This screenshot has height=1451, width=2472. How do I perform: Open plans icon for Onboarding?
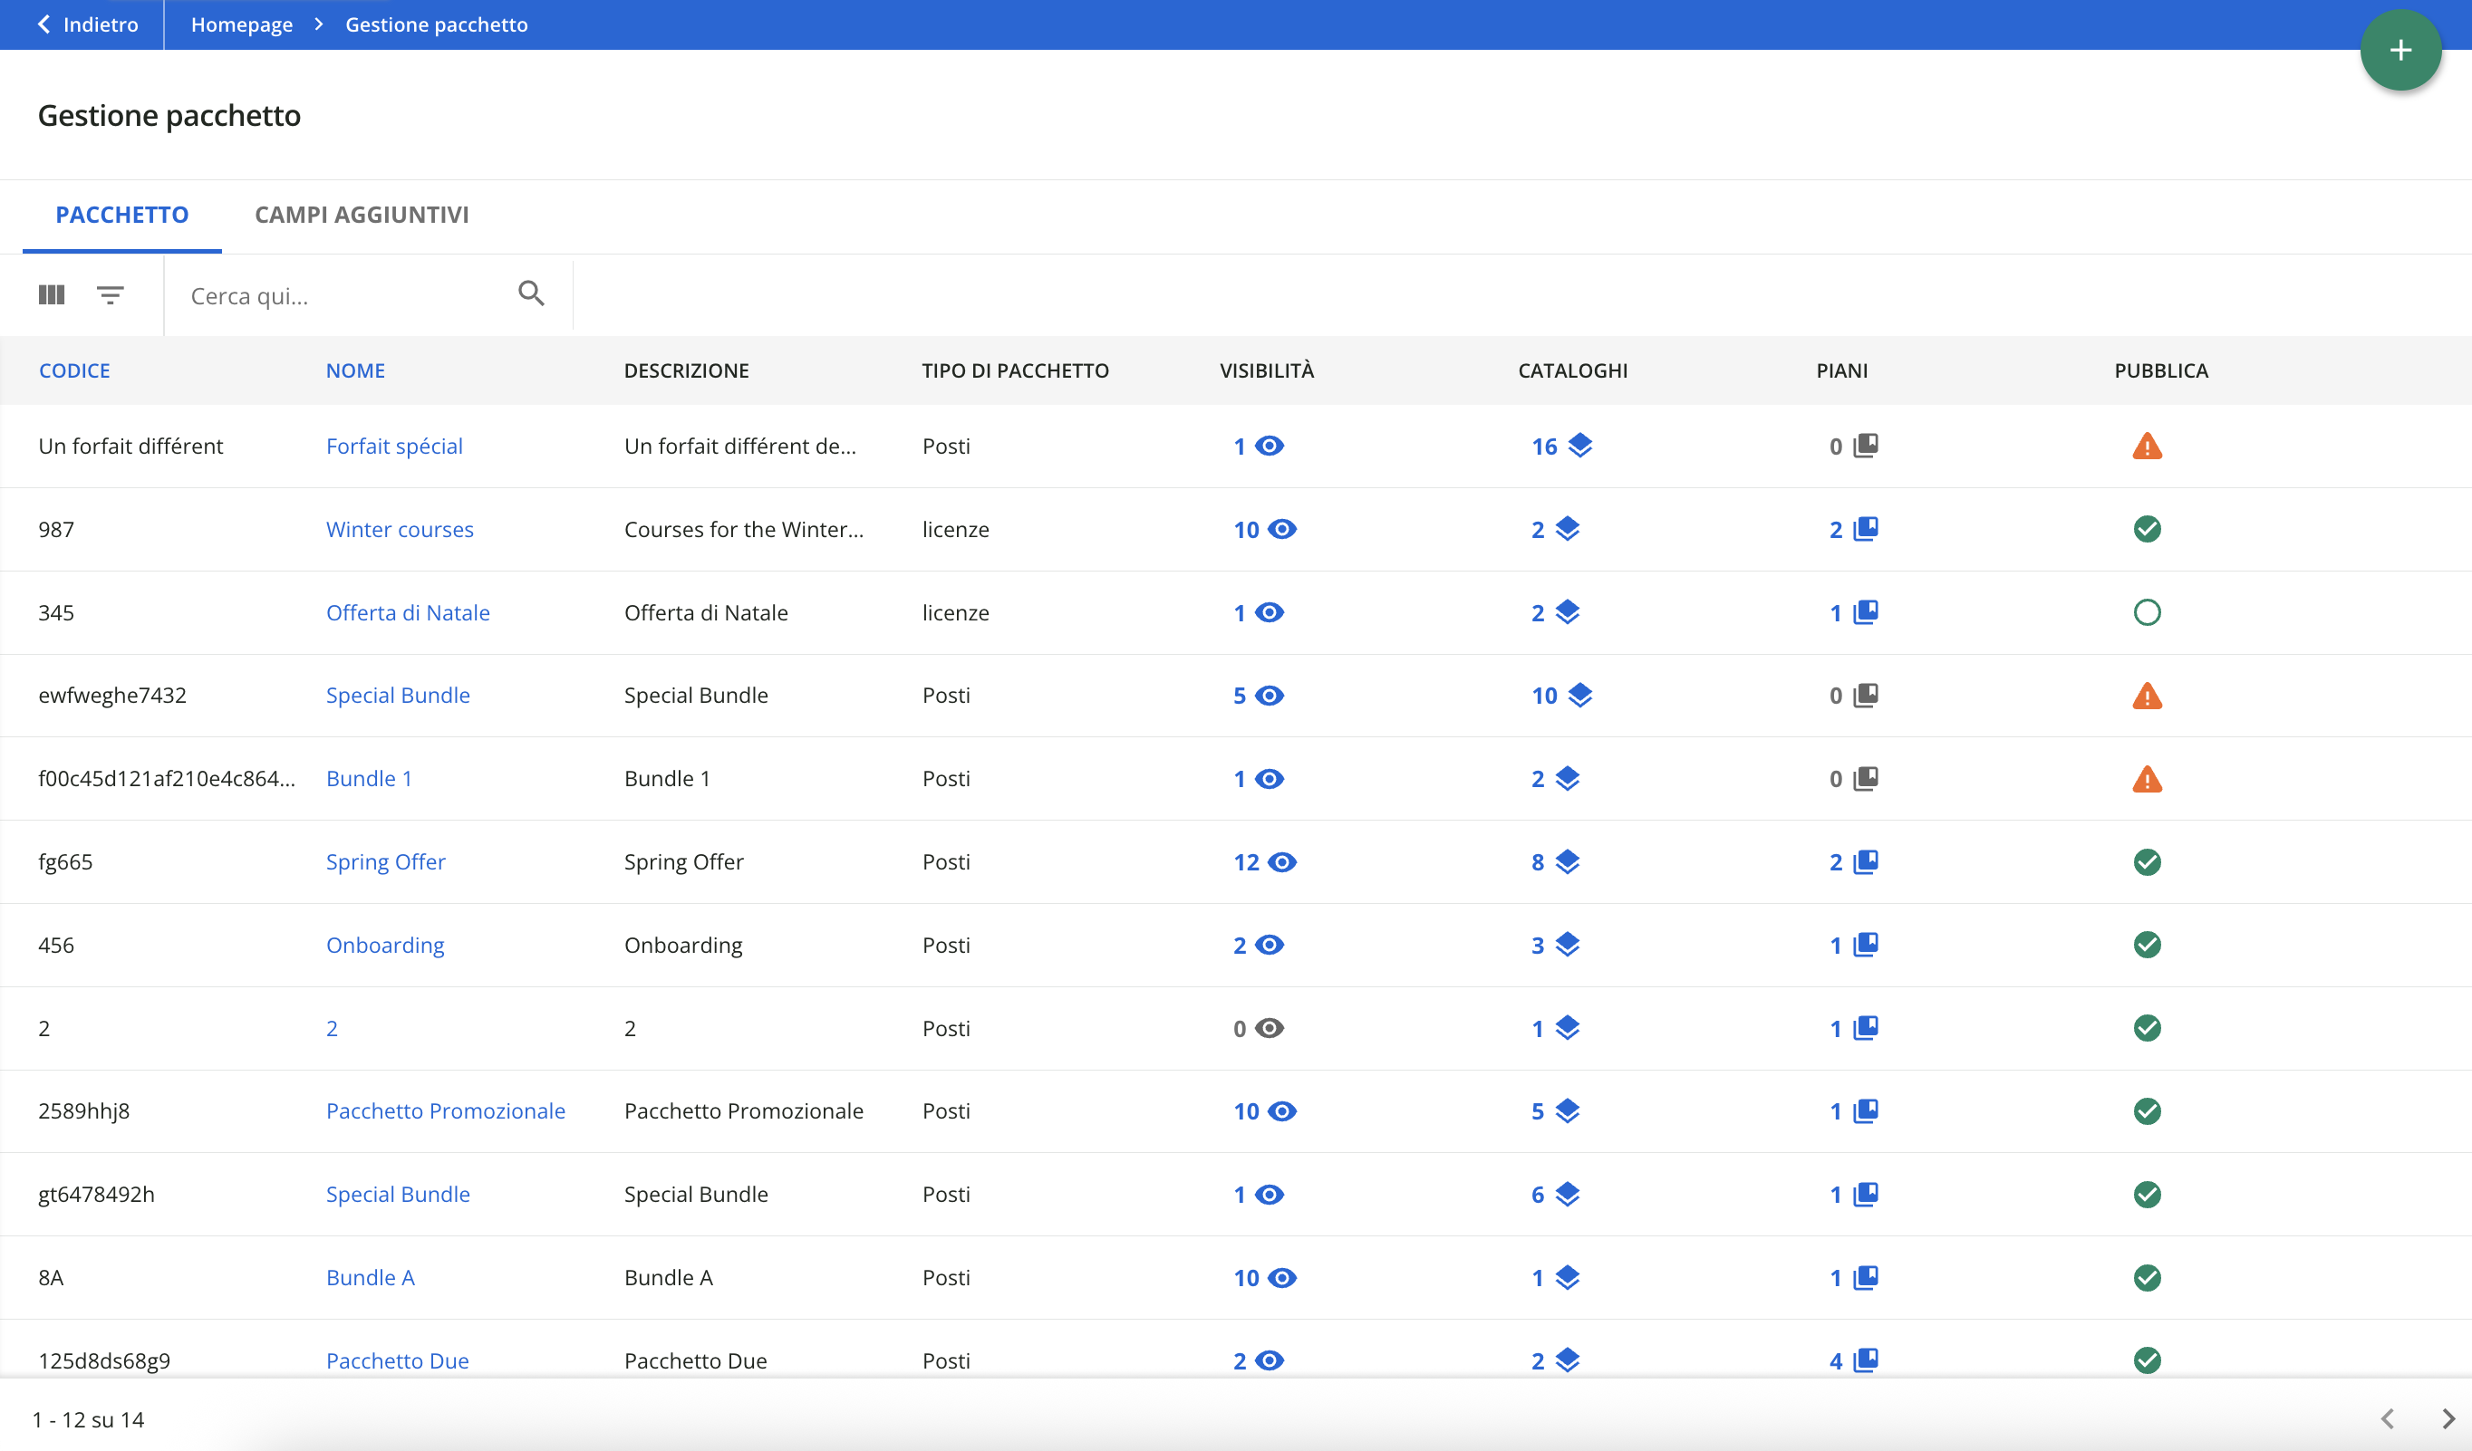click(1866, 945)
